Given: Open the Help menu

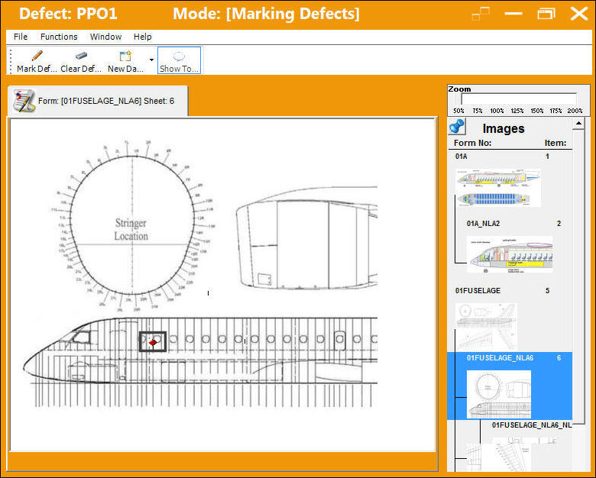Looking at the screenshot, I should click(x=143, y=37).
